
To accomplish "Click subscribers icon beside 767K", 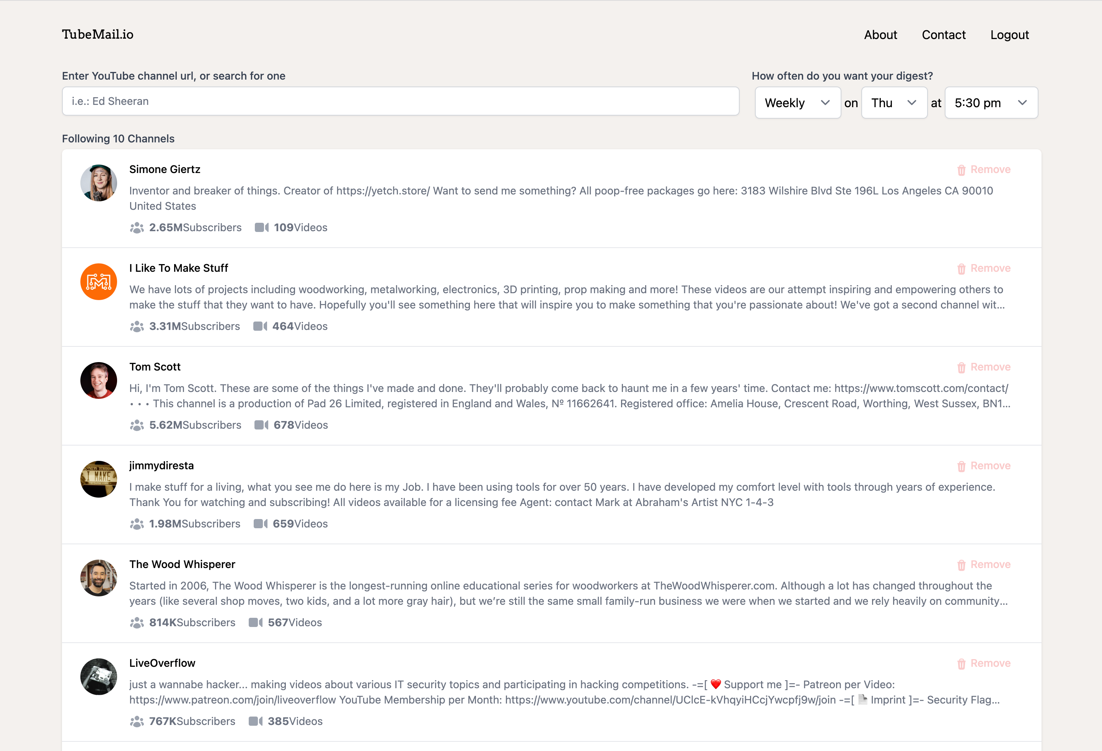I will pyautogui.click(x=137, y=721).
